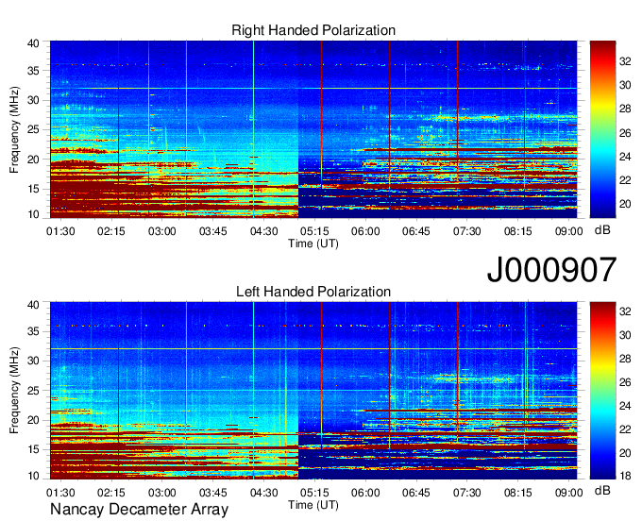
Task: Click the bottom plot's 'Time (UT)' axis label
Action: pyautogui.click(x=313, y=505)
